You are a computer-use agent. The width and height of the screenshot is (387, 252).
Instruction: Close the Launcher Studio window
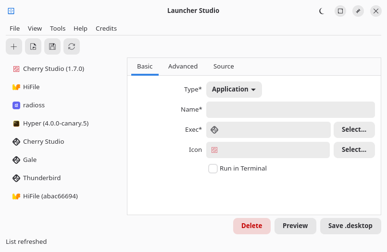[x=376, y=11]
